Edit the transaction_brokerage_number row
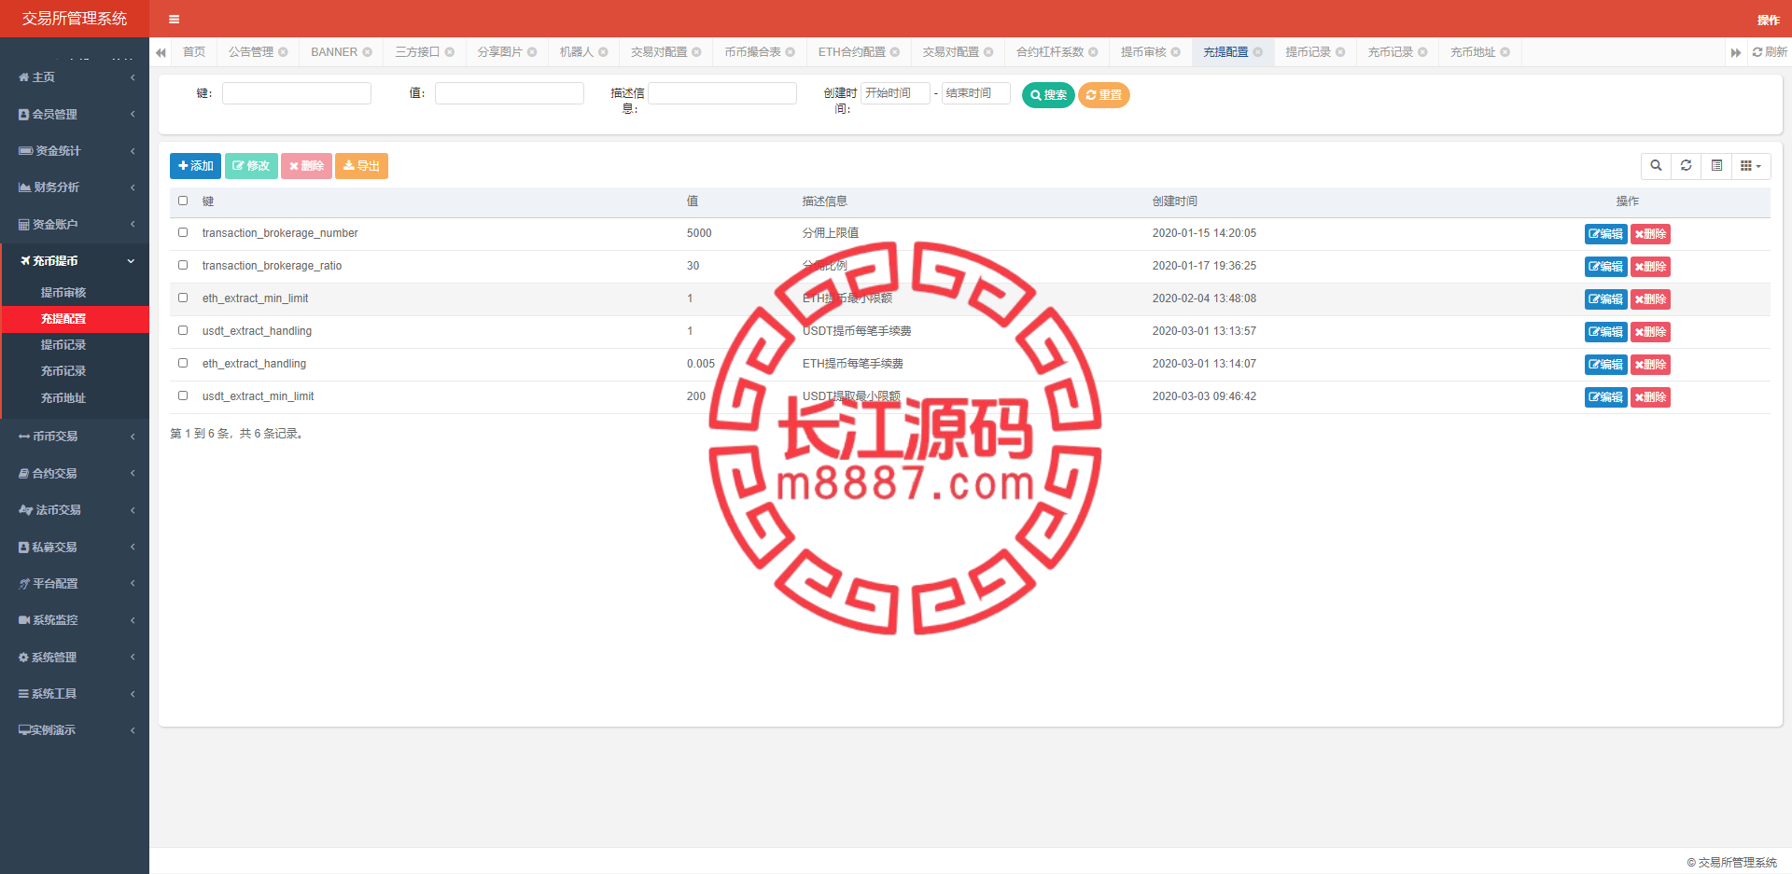Viewport: 1792px width, 874px height. click(1605, 234)
